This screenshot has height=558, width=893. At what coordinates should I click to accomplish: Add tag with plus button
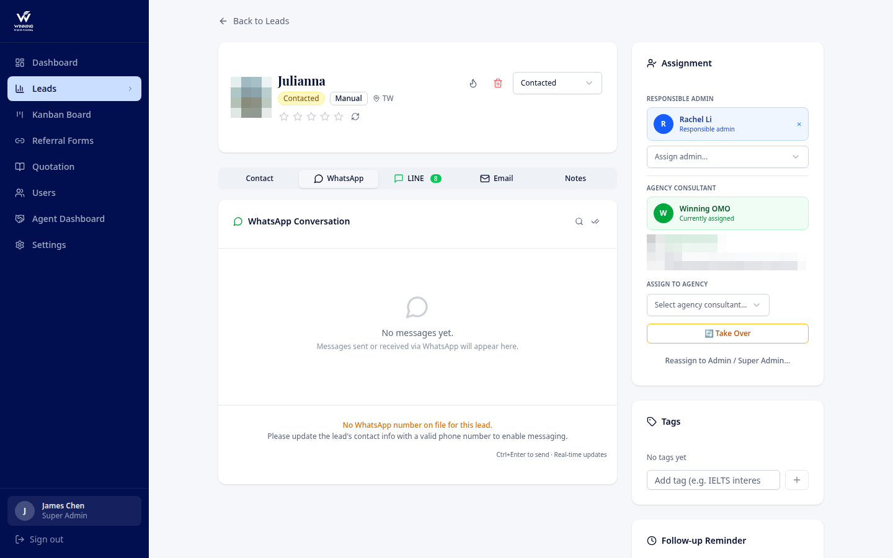(797, 480)
